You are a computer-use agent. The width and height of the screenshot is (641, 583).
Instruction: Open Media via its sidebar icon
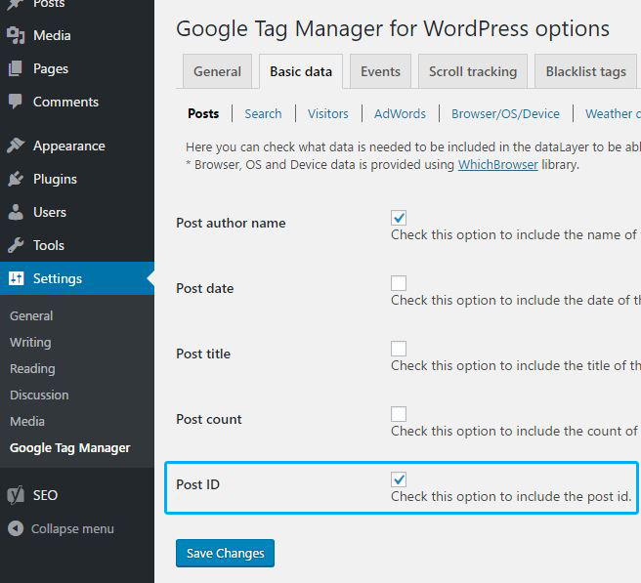[x=16, y=35]
